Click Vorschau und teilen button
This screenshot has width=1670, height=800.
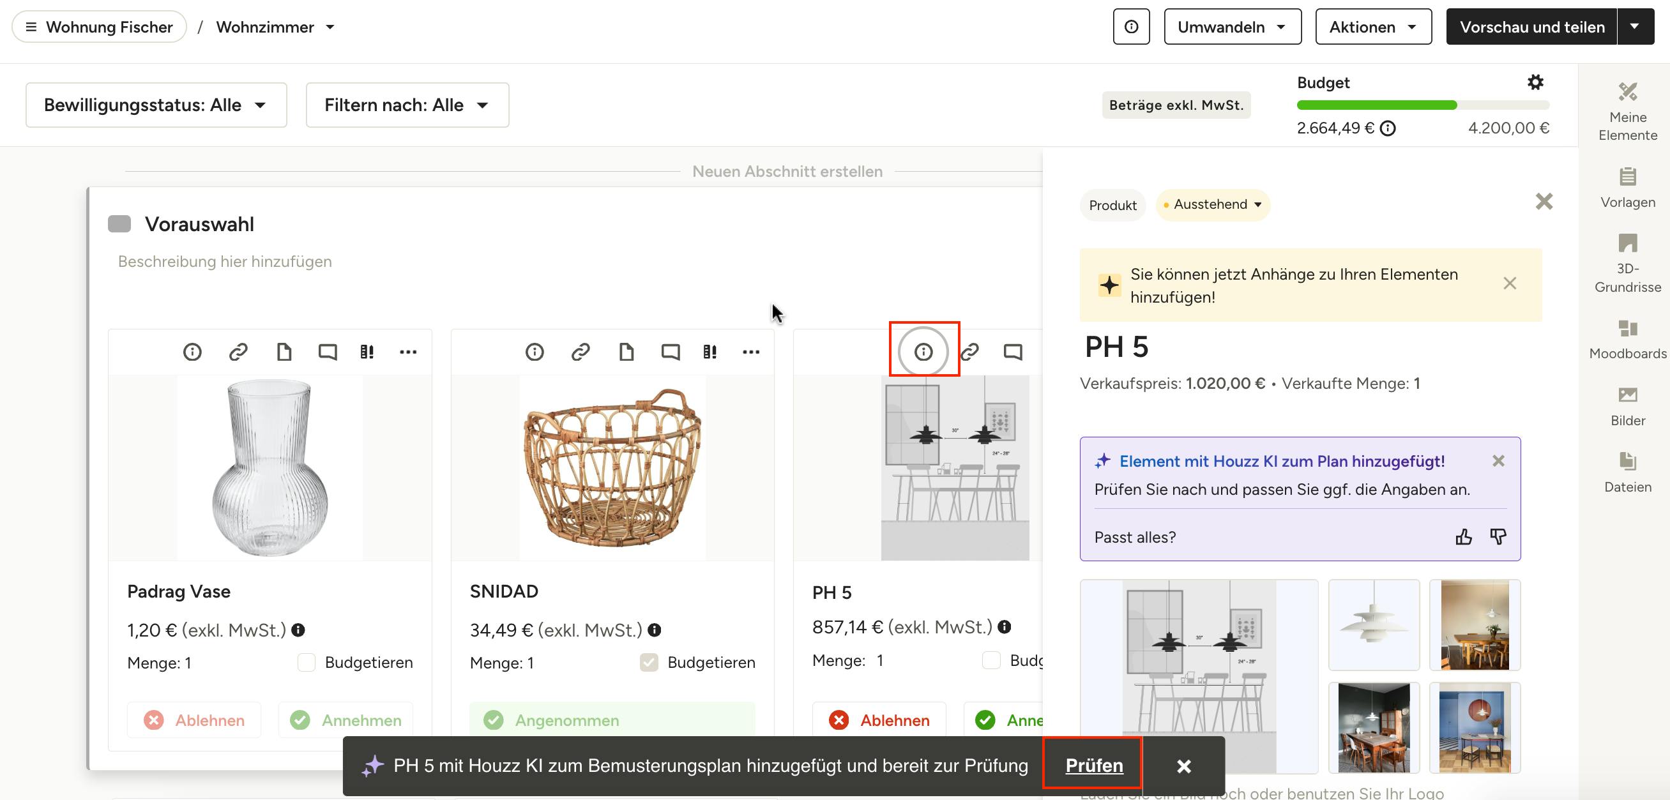tap(1532, 27)
